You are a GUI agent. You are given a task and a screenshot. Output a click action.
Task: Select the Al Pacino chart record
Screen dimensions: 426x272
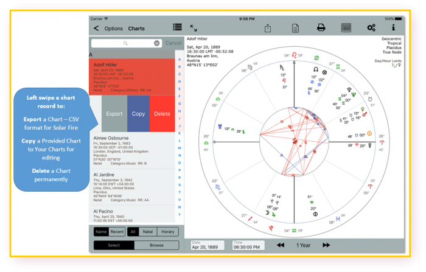(x=132, y=215)
